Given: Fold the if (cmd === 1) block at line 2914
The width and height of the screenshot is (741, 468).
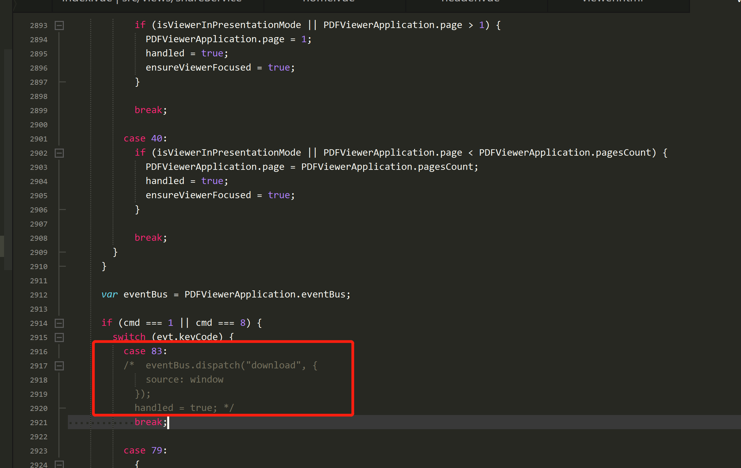Looking at the screenshot, I should coord(59,323).
